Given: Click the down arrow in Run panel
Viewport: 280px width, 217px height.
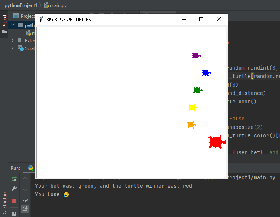Looking at the screenshot, I should coord(25,189).
